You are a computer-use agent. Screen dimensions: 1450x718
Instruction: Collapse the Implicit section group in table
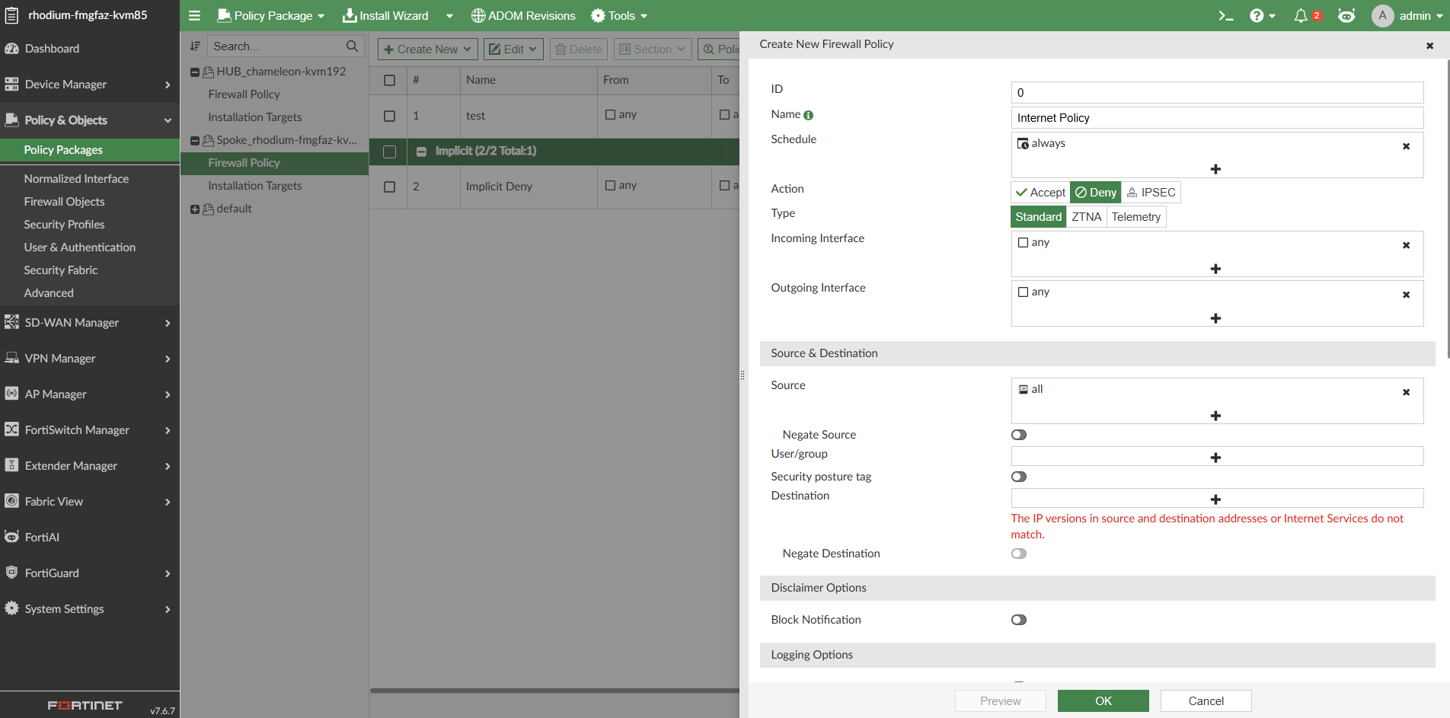pyautogui.click(x=421, y=152)
